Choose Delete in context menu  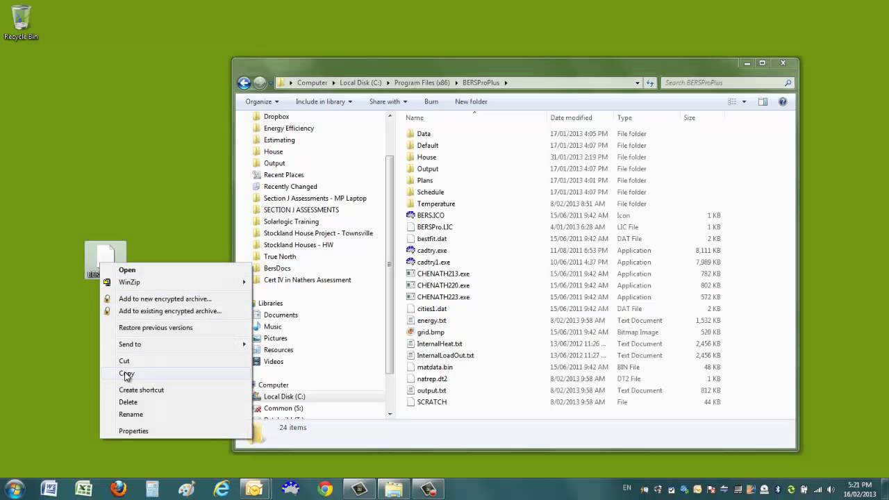tap(128, 402)
